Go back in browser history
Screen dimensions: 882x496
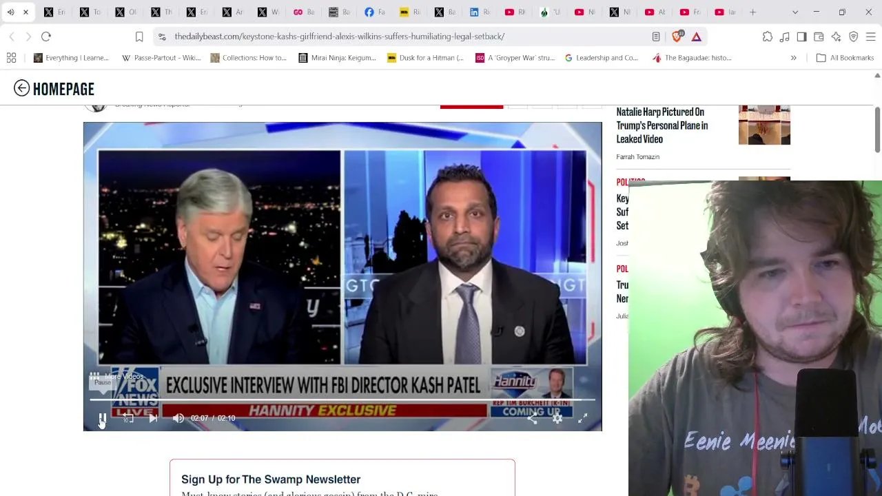(x=12, y=37)
